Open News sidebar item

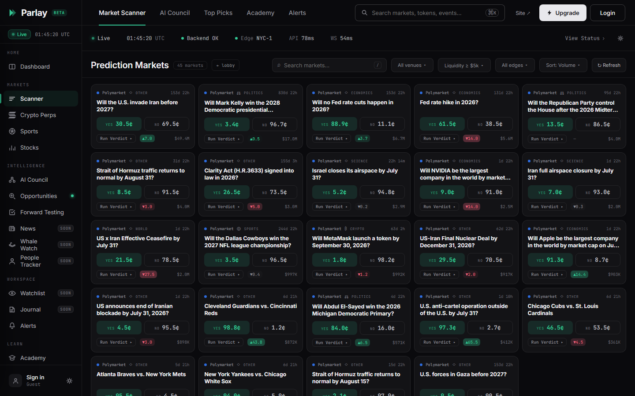[x=41, y=228]
